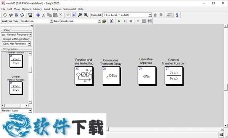
Task: Click the cut scissors icon
Action: pos(43,15)
